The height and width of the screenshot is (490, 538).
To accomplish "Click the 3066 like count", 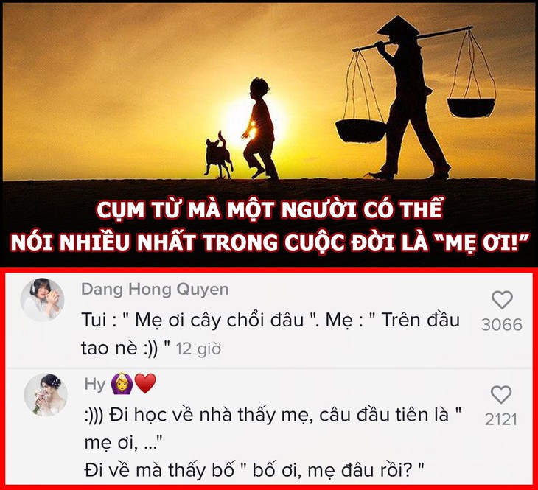I will (502, 325).
